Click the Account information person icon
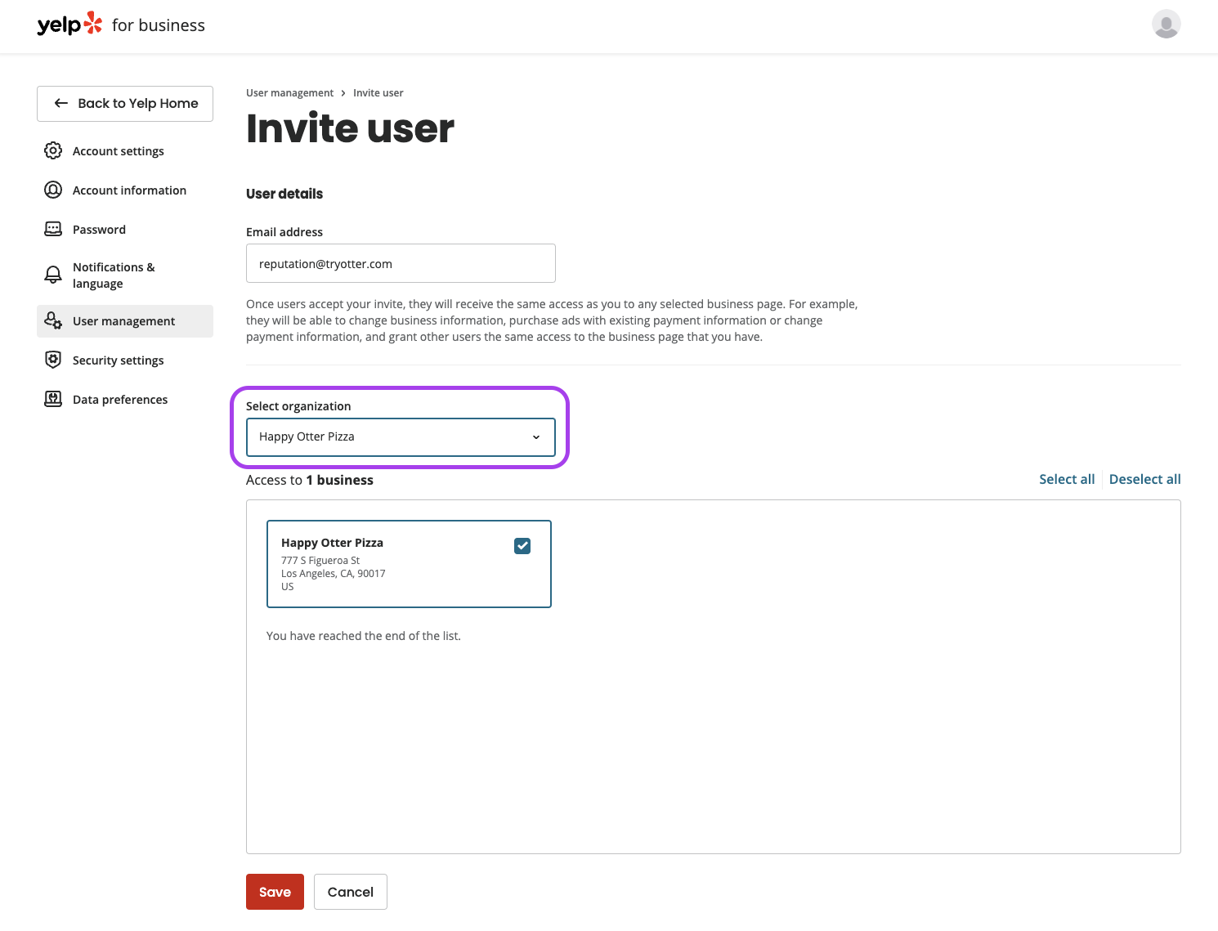The image size is (1218, 931). 53,190
